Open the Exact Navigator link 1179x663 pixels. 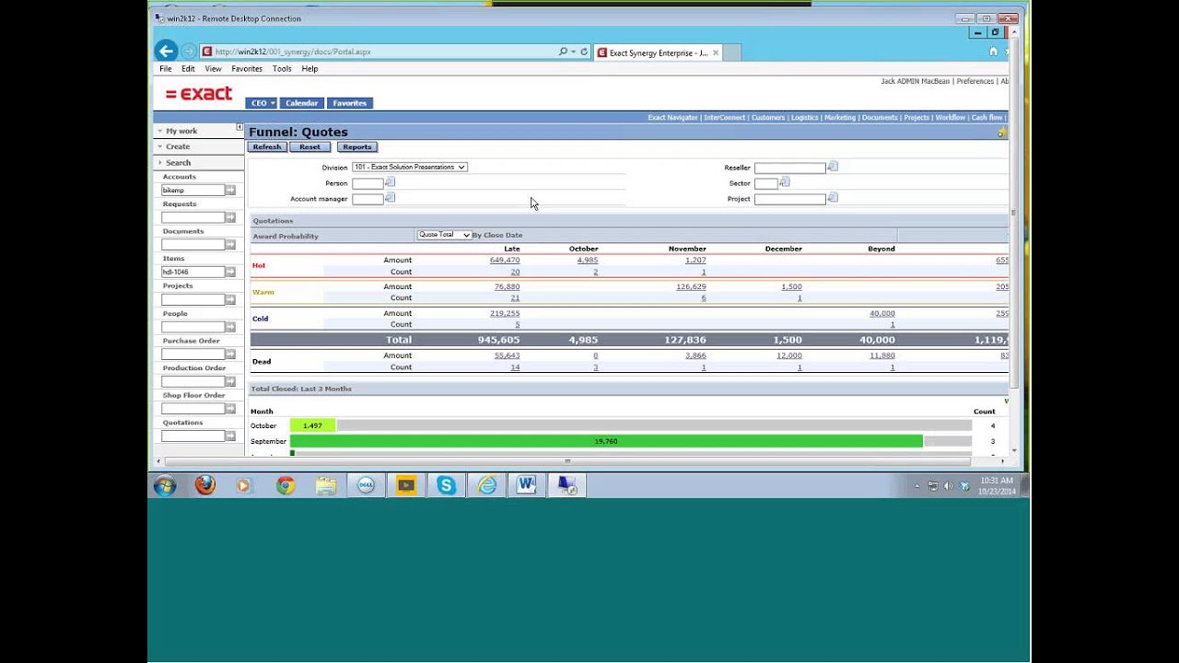[672, 118]
